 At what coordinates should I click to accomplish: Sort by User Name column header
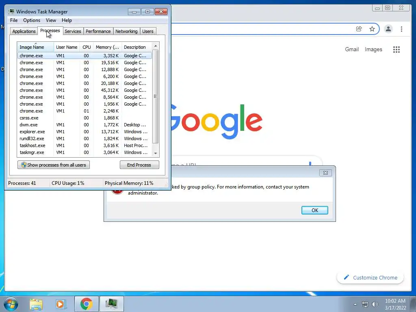67,47
